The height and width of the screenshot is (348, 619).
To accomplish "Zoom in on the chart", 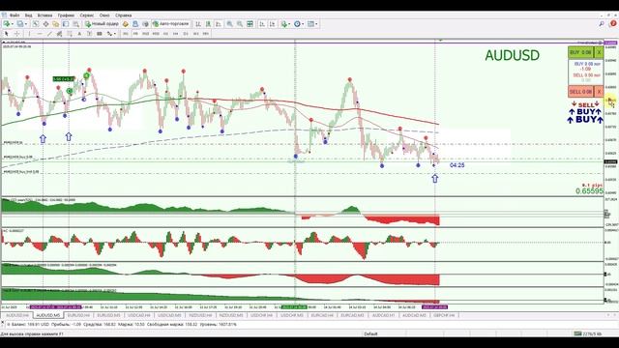I will pos(229,24).
